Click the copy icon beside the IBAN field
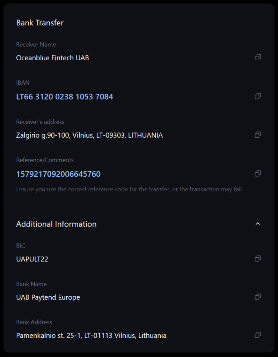 pyautogui.click(x=258, y=96)
